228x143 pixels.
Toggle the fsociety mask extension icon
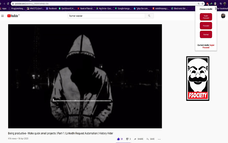[x=215, y=4]
